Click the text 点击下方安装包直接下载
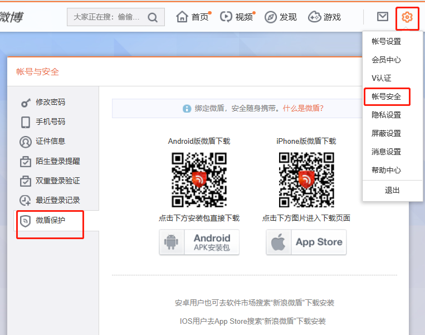Viewport: 425px width, 335px height. tap(199, 218)
